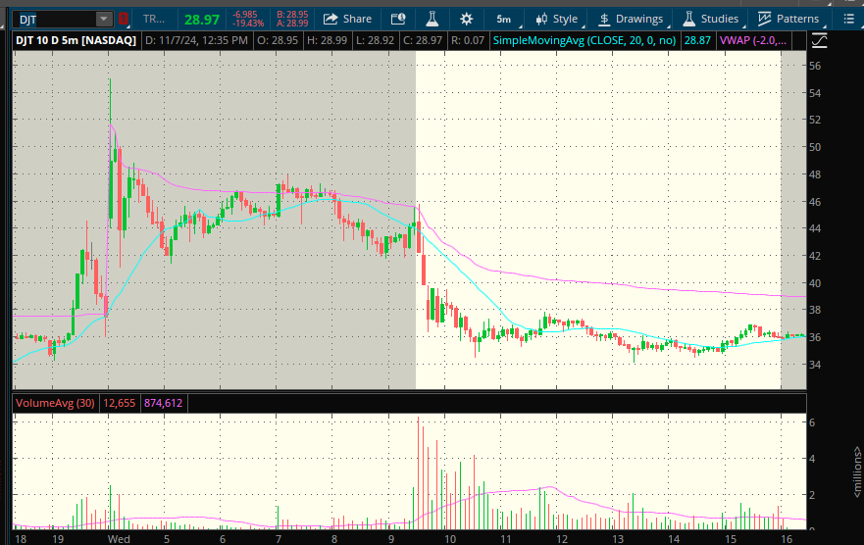
Task: Click the 34 price axis label
Action: pos(815,365)
